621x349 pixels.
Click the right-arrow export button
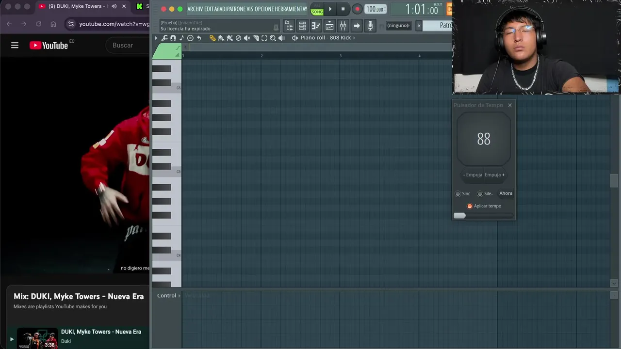tap(357, 26)
